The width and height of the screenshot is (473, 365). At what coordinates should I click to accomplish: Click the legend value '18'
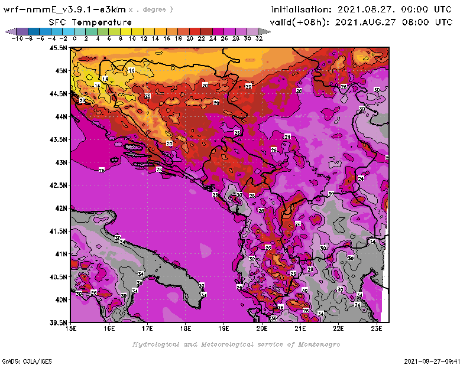(x=178, y=38)
